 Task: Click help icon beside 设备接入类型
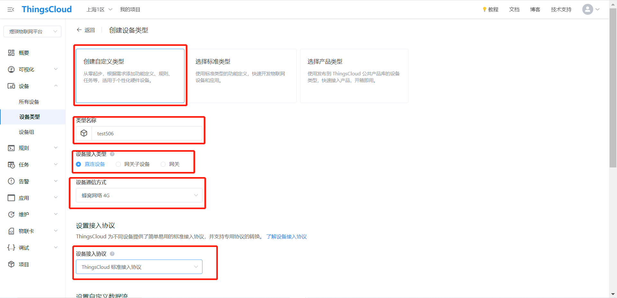pos(112,154)
